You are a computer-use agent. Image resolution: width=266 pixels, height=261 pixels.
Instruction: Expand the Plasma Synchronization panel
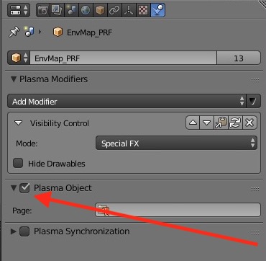coord(14,231)
